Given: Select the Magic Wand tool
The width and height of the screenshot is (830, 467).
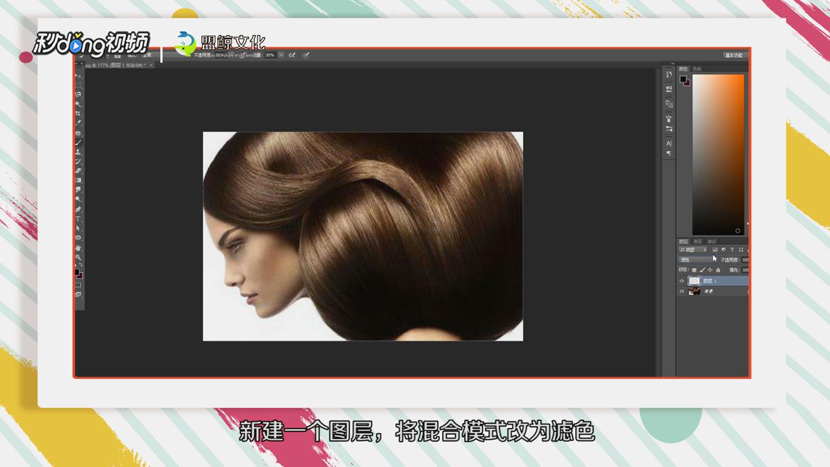Looking at the screenshot, I should (79, 103).
